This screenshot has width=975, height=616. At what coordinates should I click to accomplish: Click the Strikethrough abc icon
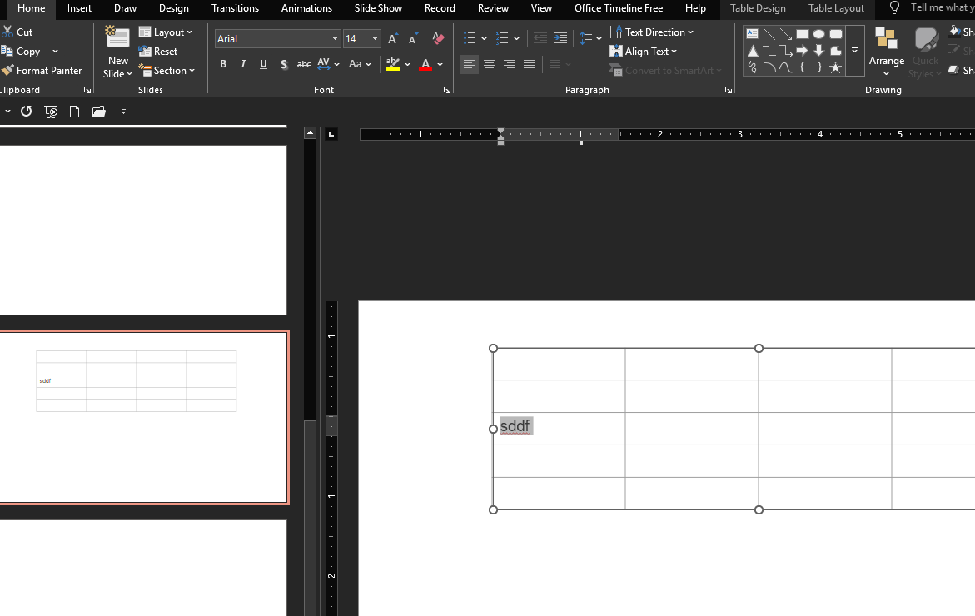[304, 65]
